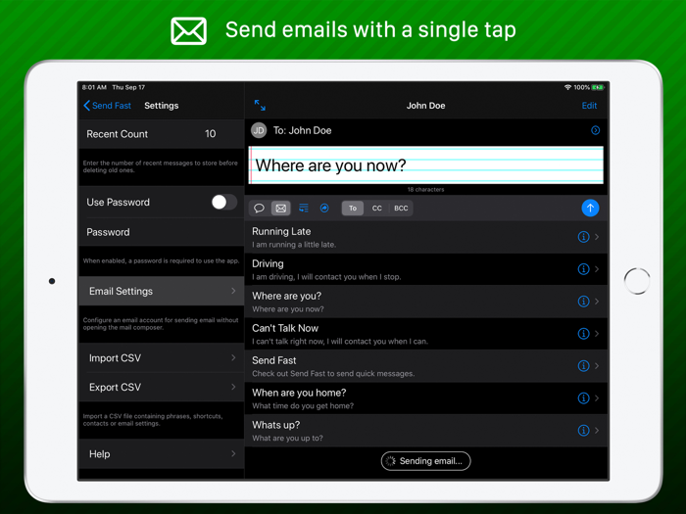Viewport: 686px width, 514px height.
Task: Expand When are you home? row chevron
Action: point(597,398)
